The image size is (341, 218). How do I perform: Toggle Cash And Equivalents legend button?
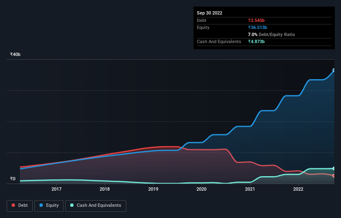click(x=96, y=206)
